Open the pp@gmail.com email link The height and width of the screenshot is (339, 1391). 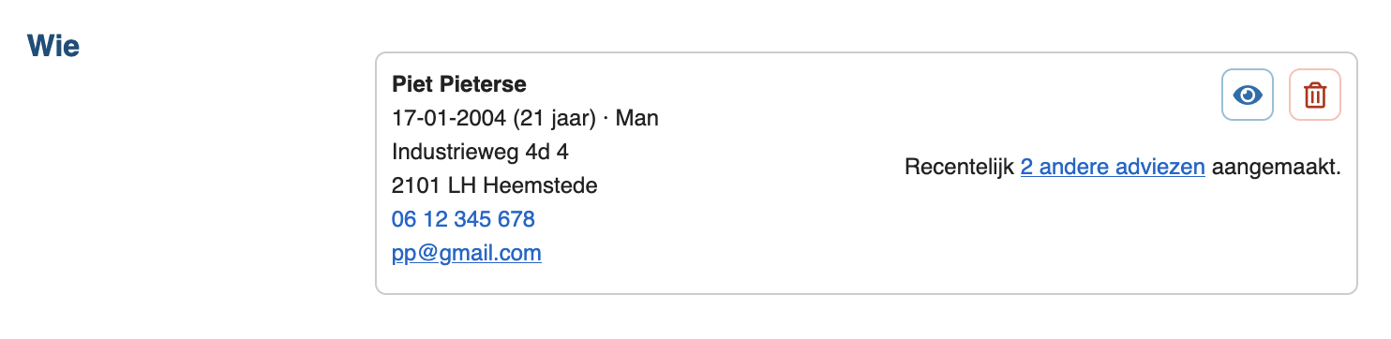(467, 253)
